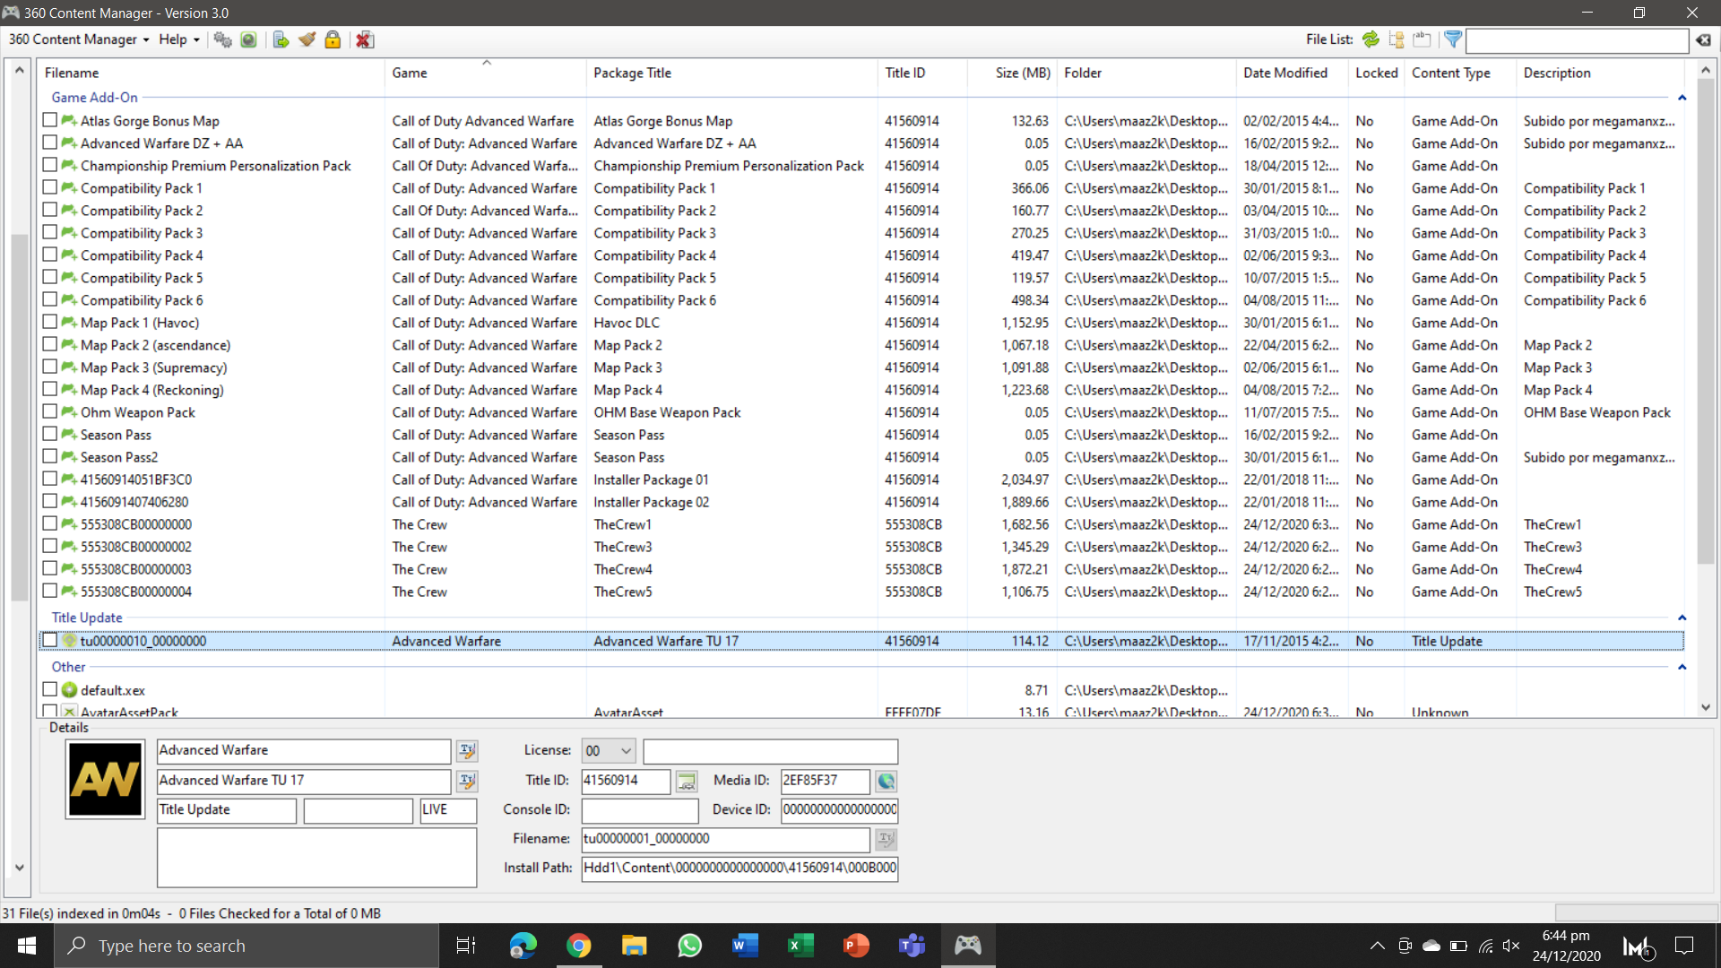Collapse the top panel with up chevron
The height and width of the screenshot is (968, 1721).
pos(19,70)
